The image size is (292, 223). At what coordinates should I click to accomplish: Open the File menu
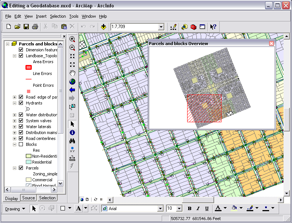(8, 16)
